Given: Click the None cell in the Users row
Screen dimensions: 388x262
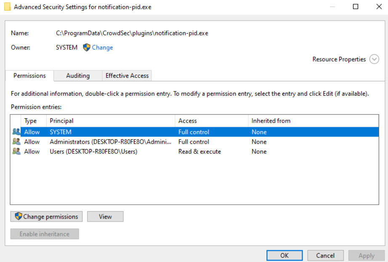Looking at the screenshot, I should [259, 151].
